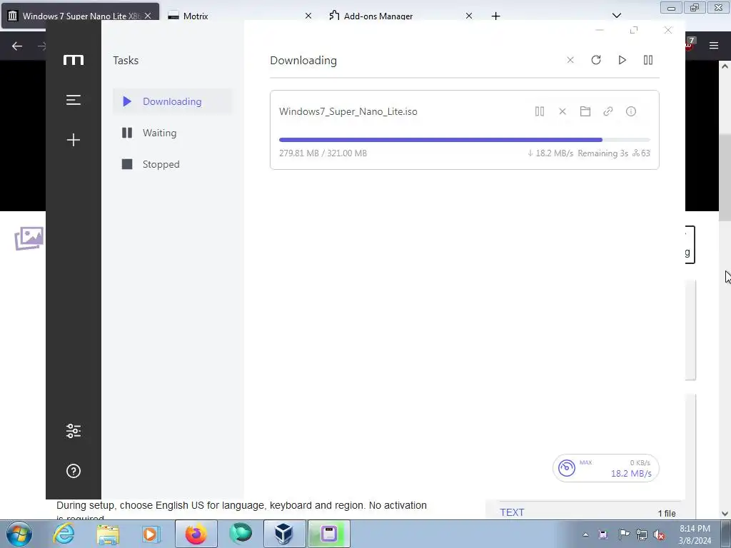Viewport: 731px width, 548px height.
Task: Refresh the task list
Action: [x=596, y=60]
